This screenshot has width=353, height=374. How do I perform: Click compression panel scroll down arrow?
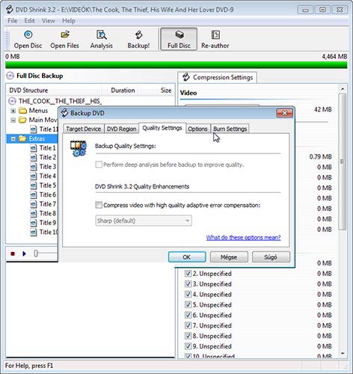343,354
